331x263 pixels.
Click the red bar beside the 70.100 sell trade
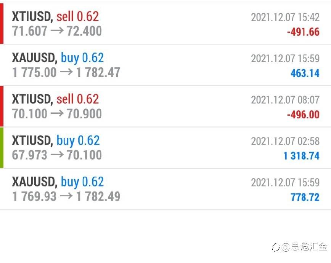(2, 107)
